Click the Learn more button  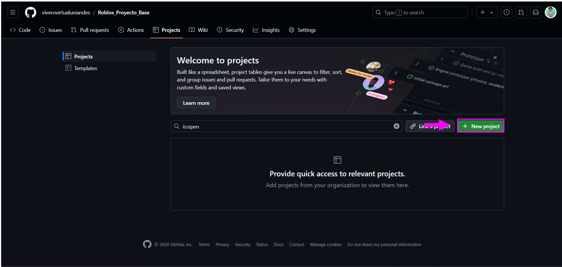pos(196,103)
